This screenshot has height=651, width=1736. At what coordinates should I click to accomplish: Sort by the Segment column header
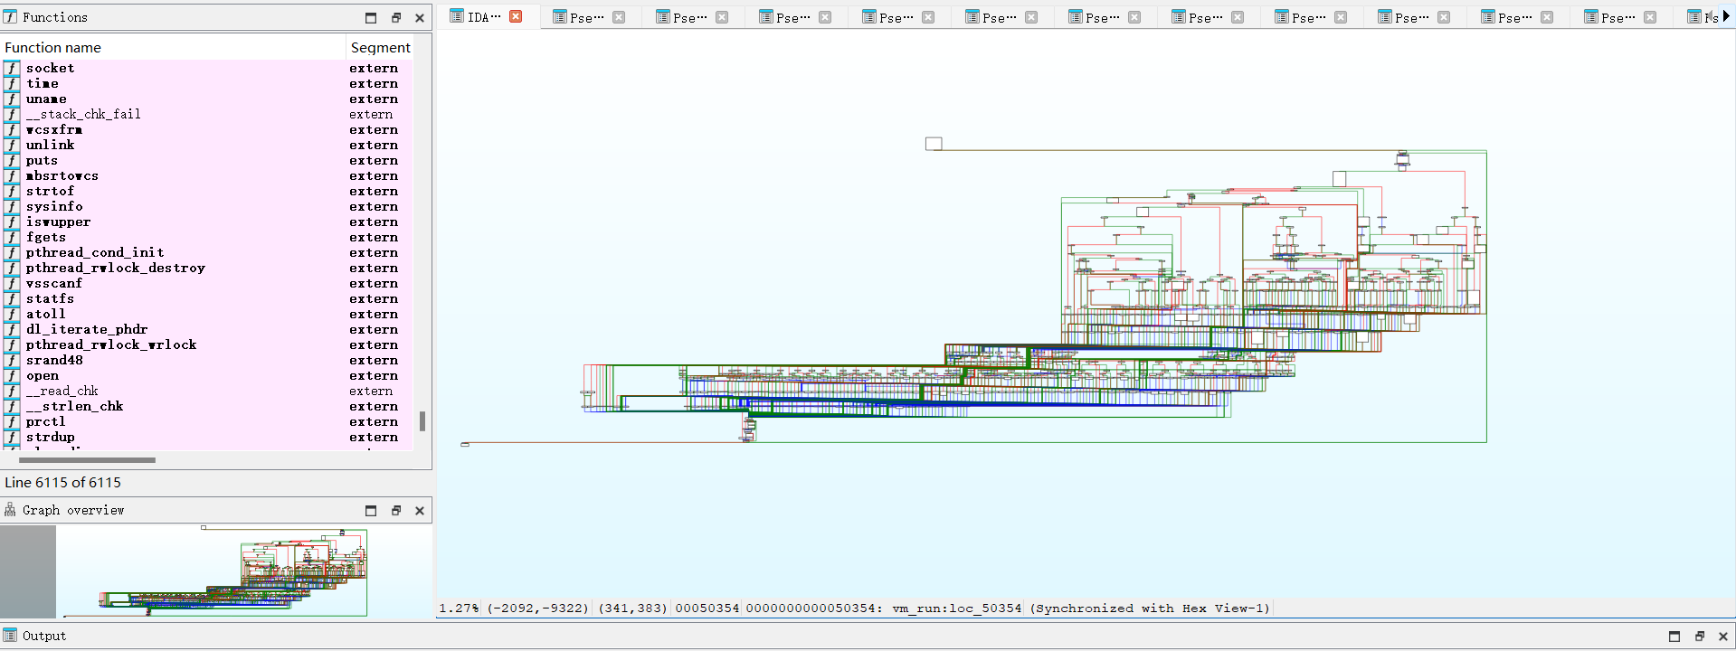(380, 47)
